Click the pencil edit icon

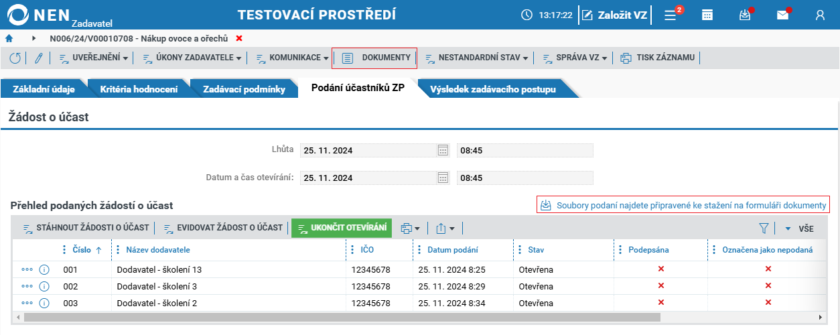(38, 58)
